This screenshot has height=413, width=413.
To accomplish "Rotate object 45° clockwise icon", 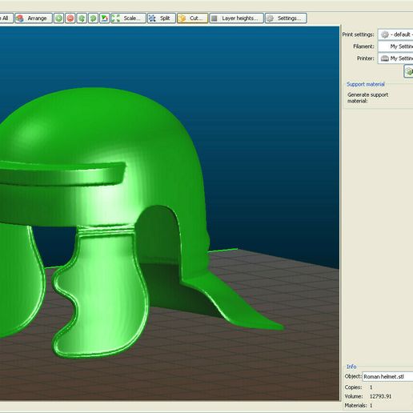I will (93, 18).
